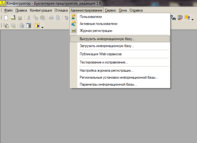Open the Конфигурация menu

[x=41, y=10]
